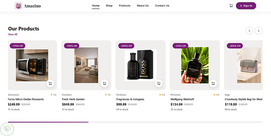
Task: Navigate to Products page in navbar
Action: tap(125, 6)
